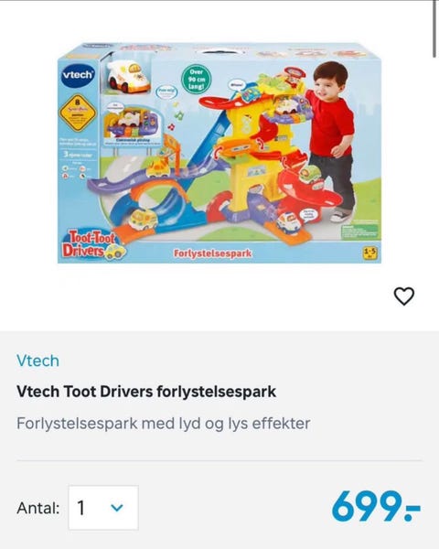Click the 699 price label
The image size is (439, 549).
(x=376, y=506)
